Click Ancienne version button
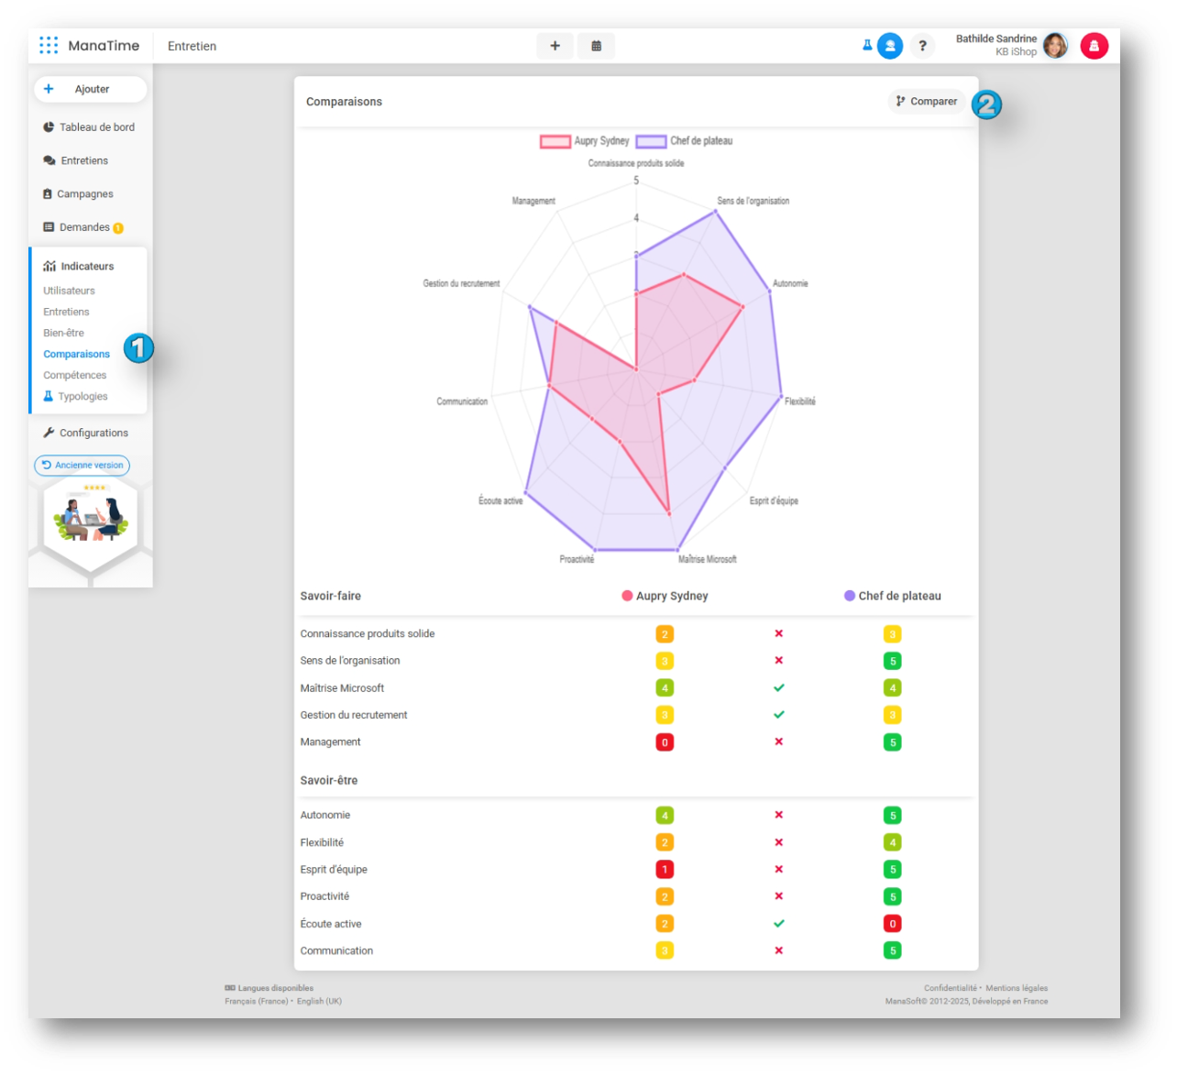This screenshot has height=1076, width=1177. click(82, 466)
